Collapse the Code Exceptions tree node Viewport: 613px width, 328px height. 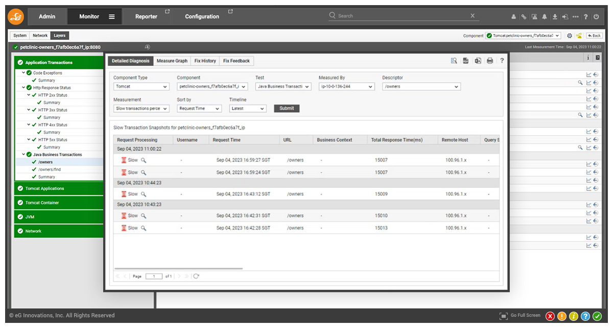[x=23, y=73]
